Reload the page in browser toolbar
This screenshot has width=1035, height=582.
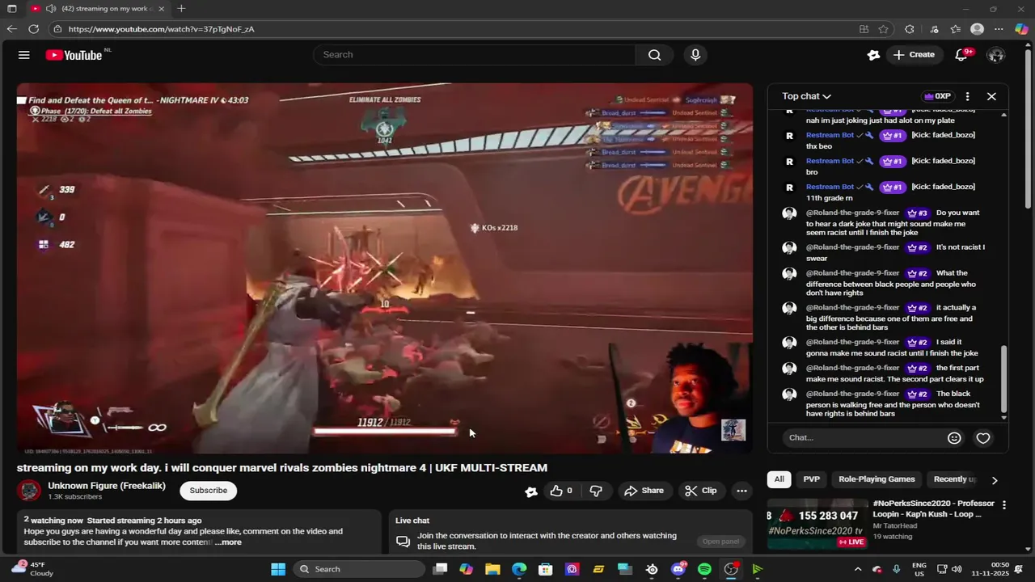click(x=33, y=29)
